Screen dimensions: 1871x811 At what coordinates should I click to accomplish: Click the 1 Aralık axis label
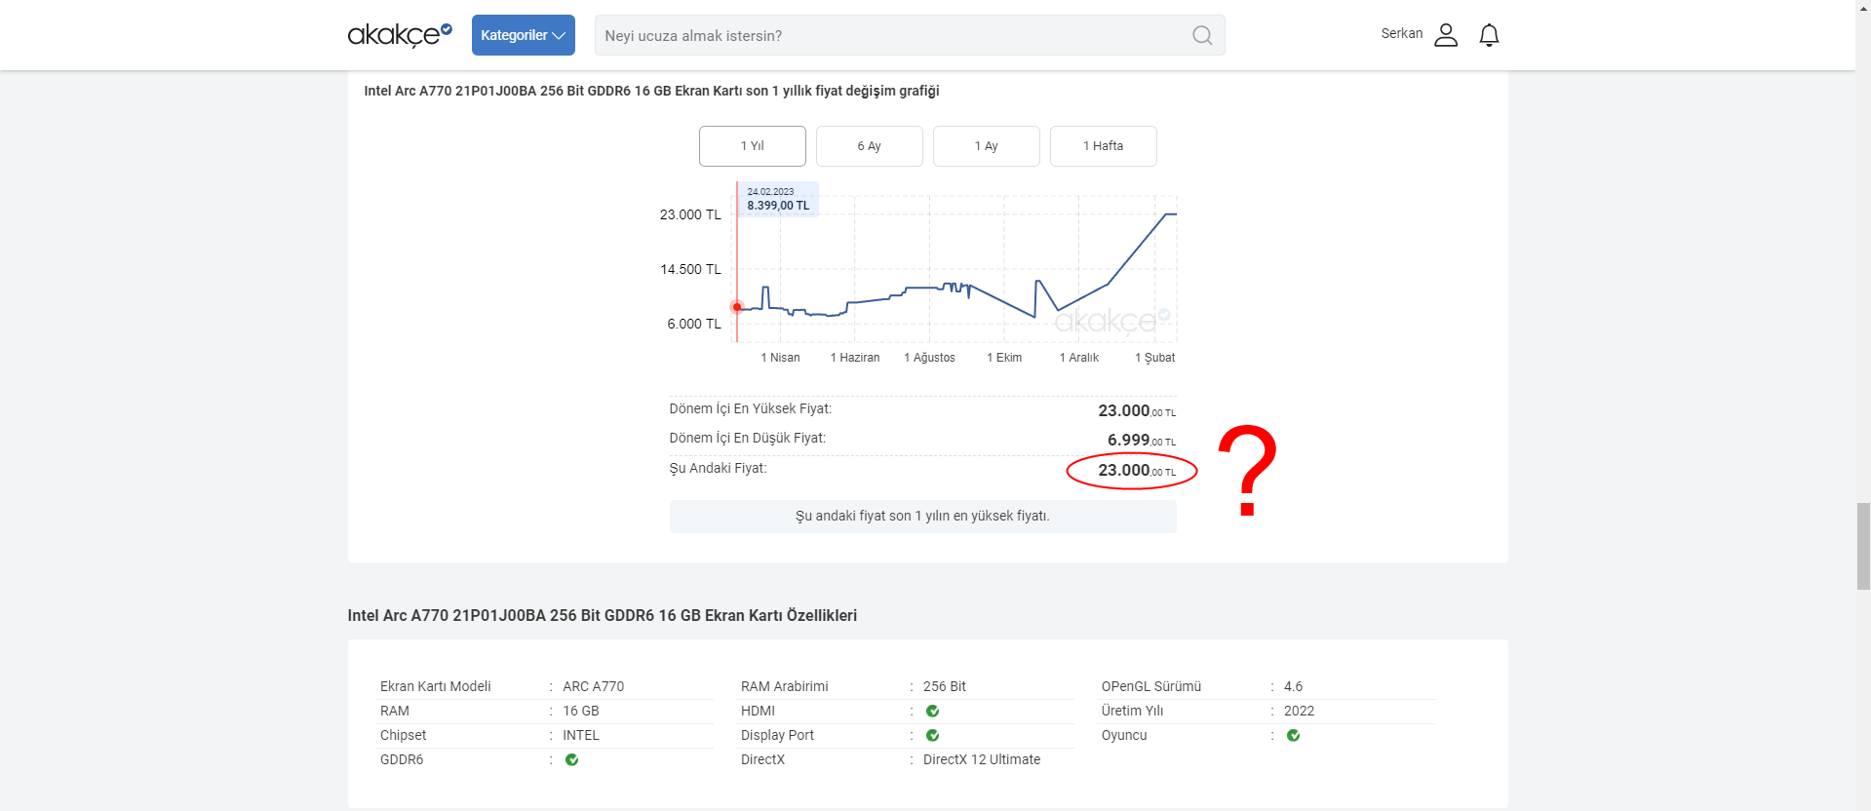[1079, 358]
